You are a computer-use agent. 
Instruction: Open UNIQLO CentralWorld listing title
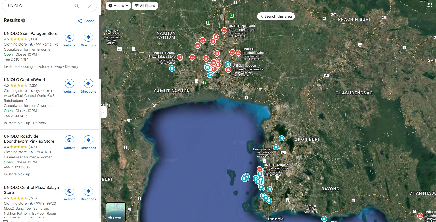click(x=25, y=80)
